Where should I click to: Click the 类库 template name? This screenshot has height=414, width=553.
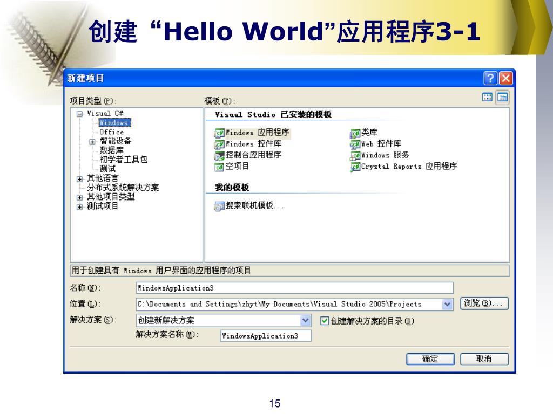369,133
